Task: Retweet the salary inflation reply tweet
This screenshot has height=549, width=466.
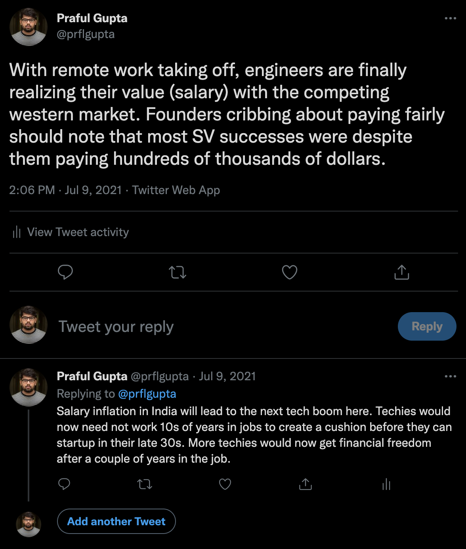Action: 145,484
